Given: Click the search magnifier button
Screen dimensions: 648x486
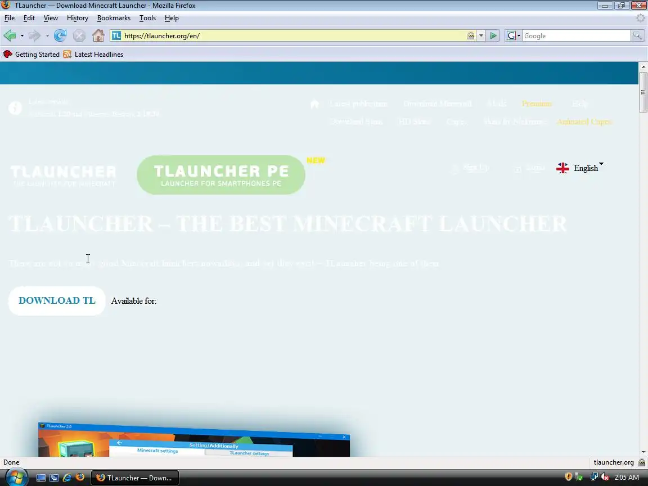Looking at the screenshot, I should point(638,36).
